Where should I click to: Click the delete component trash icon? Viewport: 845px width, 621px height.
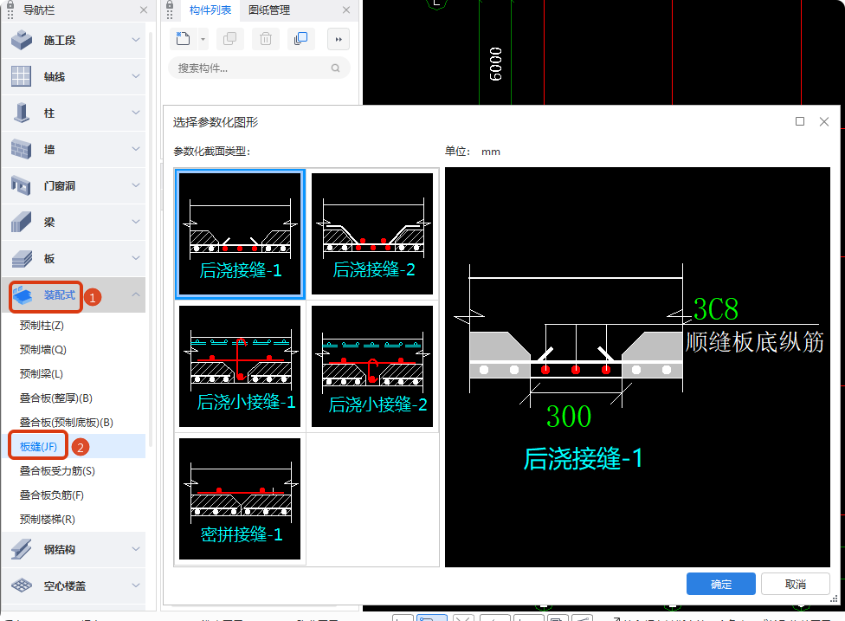(266, 39)
